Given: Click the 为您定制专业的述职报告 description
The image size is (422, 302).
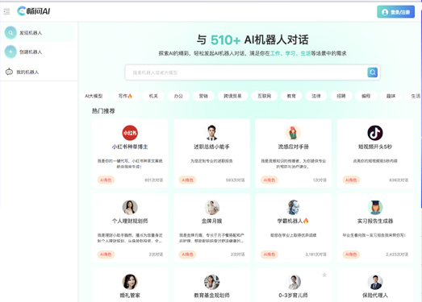Looking at the screenshot, I should click(x=211, y=161).
